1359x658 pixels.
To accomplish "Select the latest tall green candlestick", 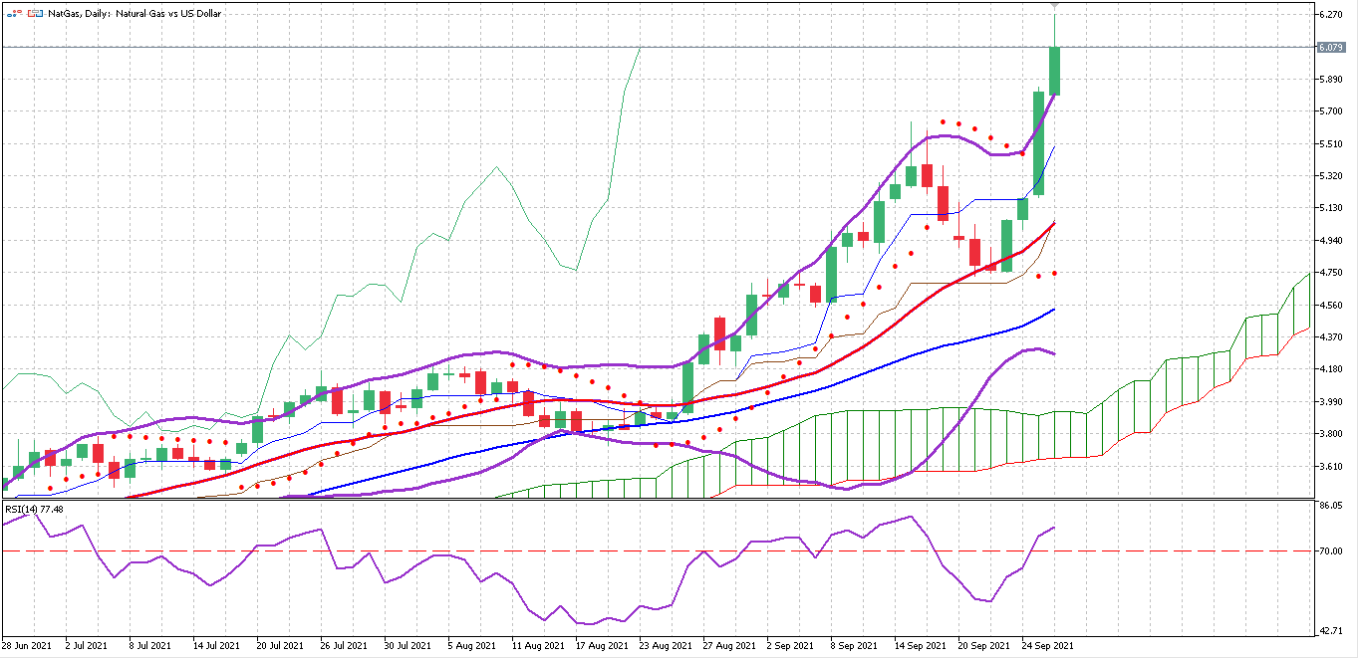I will [1054, 71].
